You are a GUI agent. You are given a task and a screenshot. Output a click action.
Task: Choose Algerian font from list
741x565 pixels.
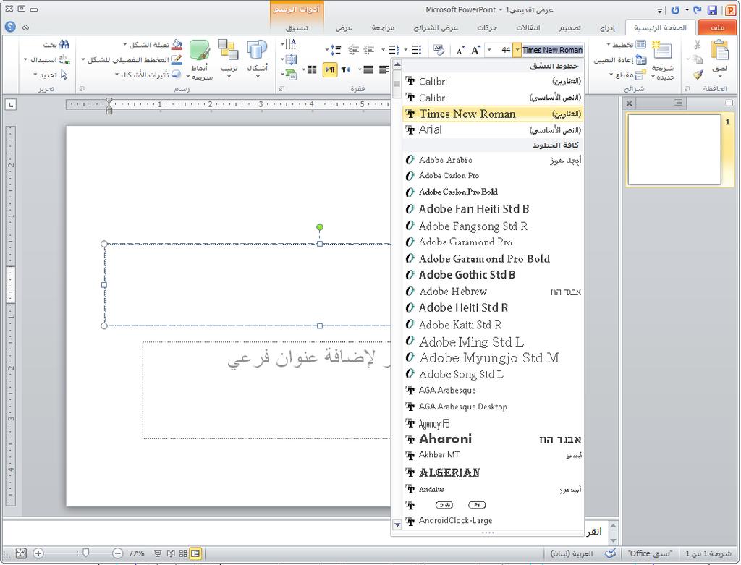493,472
